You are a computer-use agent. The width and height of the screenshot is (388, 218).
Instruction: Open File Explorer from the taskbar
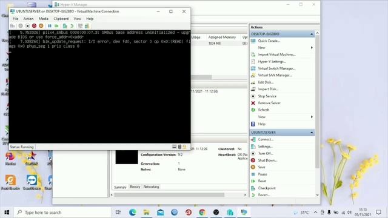click(x=147, y=213)
